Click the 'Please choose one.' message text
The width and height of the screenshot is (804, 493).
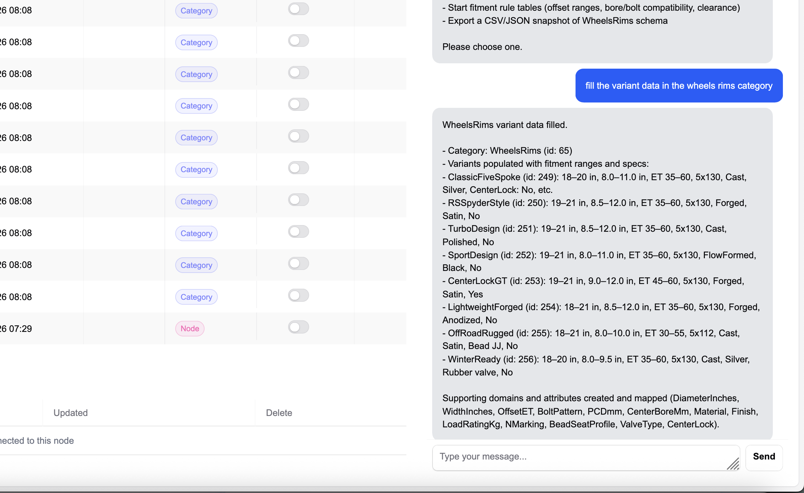(482, 47)
